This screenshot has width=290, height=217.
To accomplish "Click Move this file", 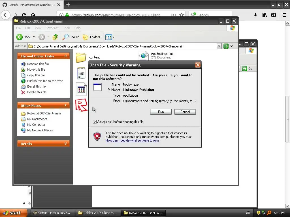I will 36,70.
